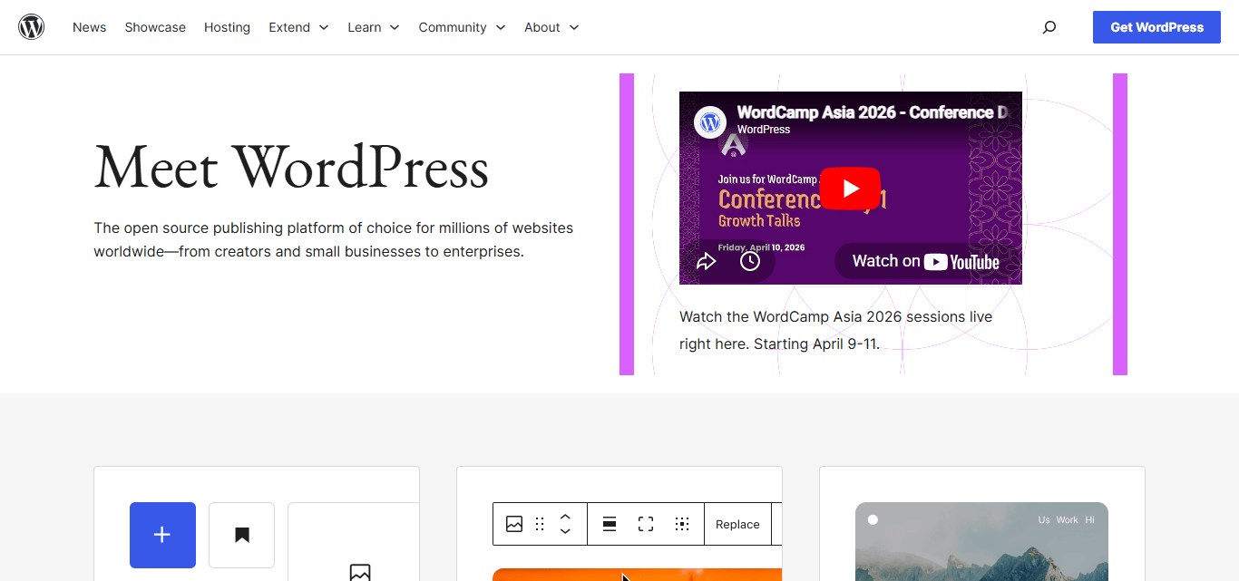This screenshot has width=1239, height=581.
Task: Click the Work link in the mountain preview
Action: (x=1068, y=519)
